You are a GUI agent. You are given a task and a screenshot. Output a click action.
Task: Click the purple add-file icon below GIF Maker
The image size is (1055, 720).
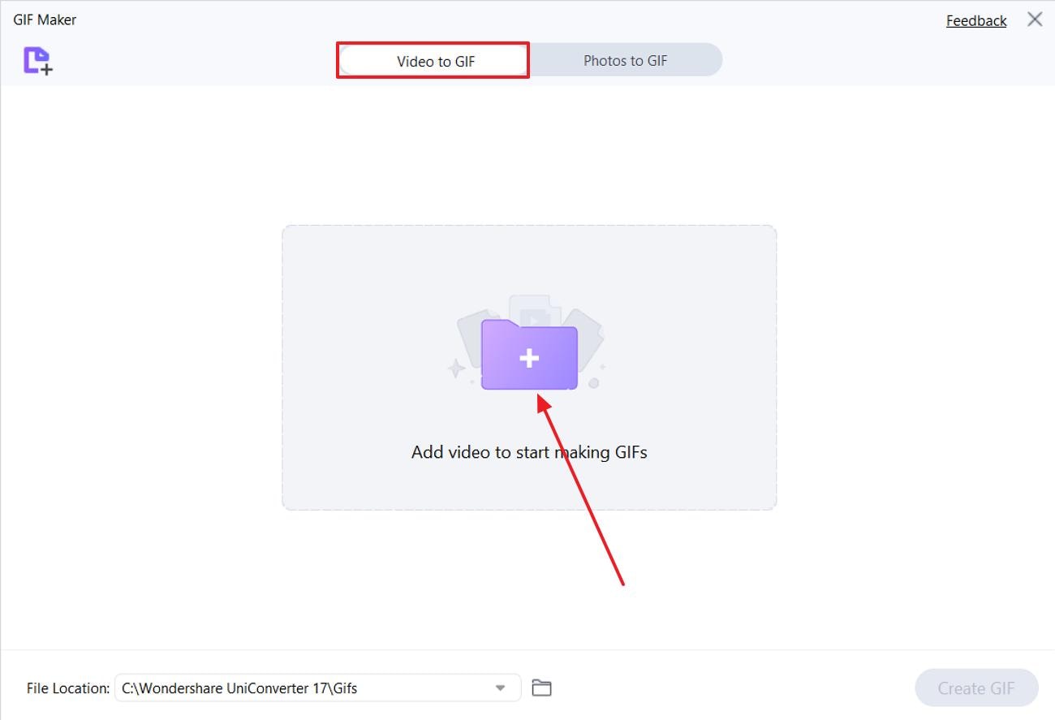[x=38, y=61]
